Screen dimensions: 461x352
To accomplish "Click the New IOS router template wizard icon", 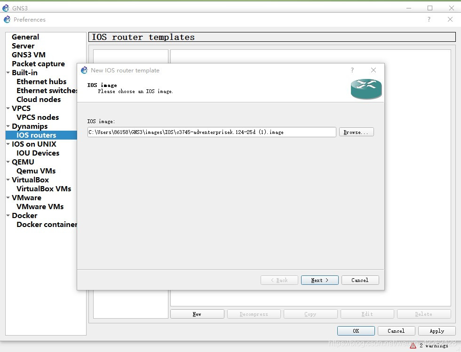I will point(84,70).
